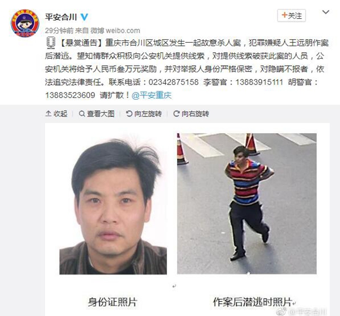This screenshot has width=340, height=316.
Task: Follow the account with +关注 button
Action: coord(291,16)
